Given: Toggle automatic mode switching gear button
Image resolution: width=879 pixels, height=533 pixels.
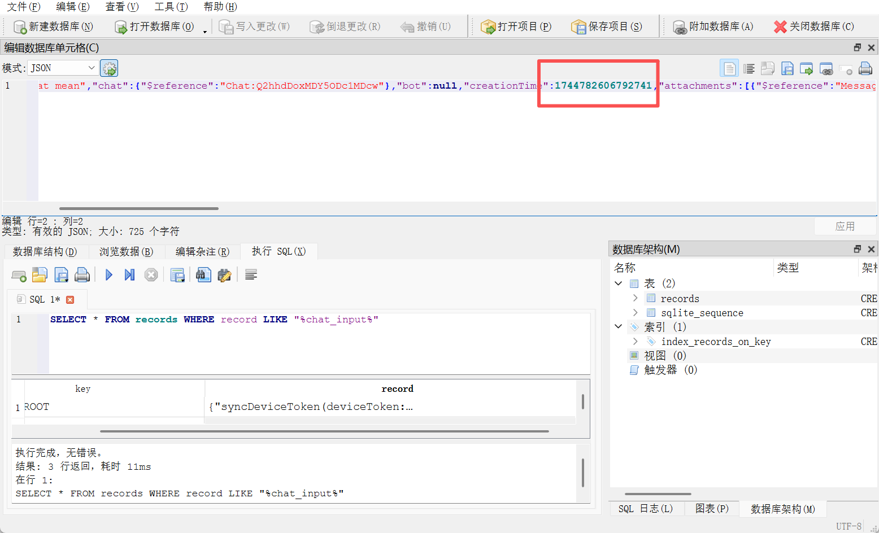Looking at the screenshot, I should 109,68.
